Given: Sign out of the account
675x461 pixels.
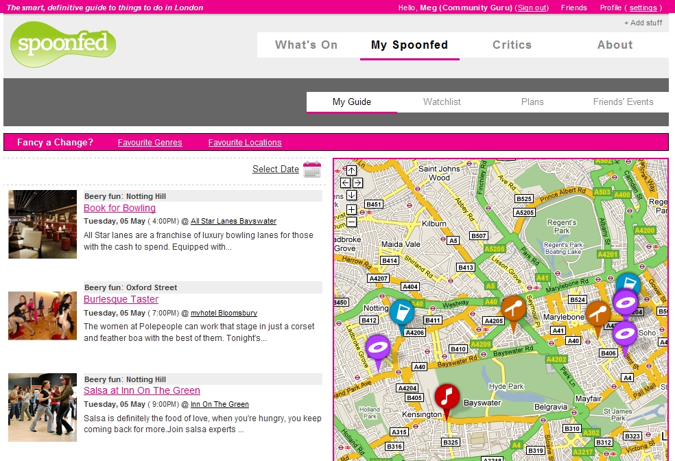Looking at the screenshot, I should 532,8.
